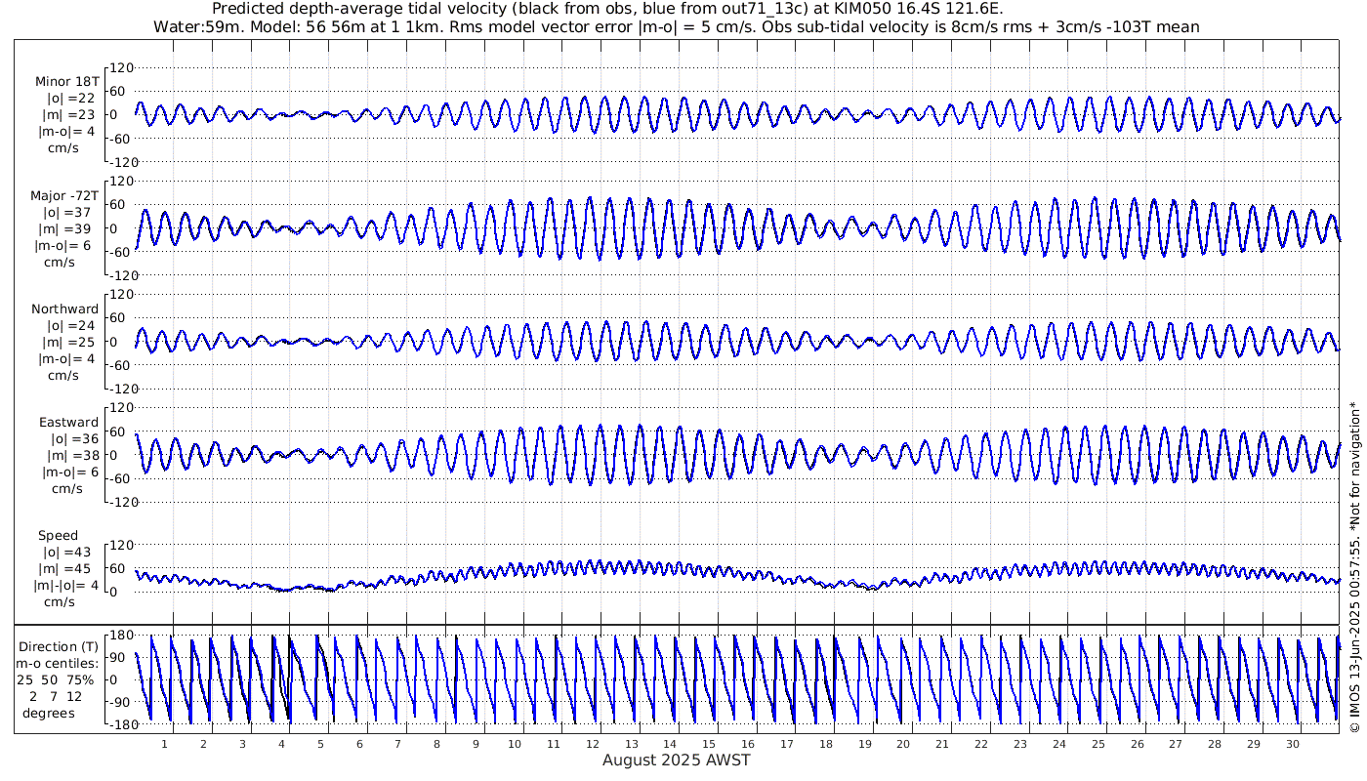Click the "|o| =22" value
Viewport: 1367px width, 781px height.
[67, 99]
